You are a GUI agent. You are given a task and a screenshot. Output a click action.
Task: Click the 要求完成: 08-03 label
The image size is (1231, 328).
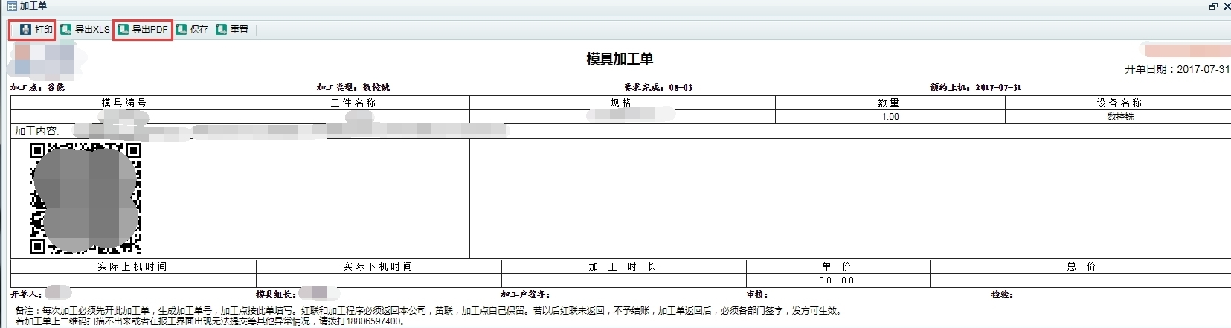coord(658,88)
